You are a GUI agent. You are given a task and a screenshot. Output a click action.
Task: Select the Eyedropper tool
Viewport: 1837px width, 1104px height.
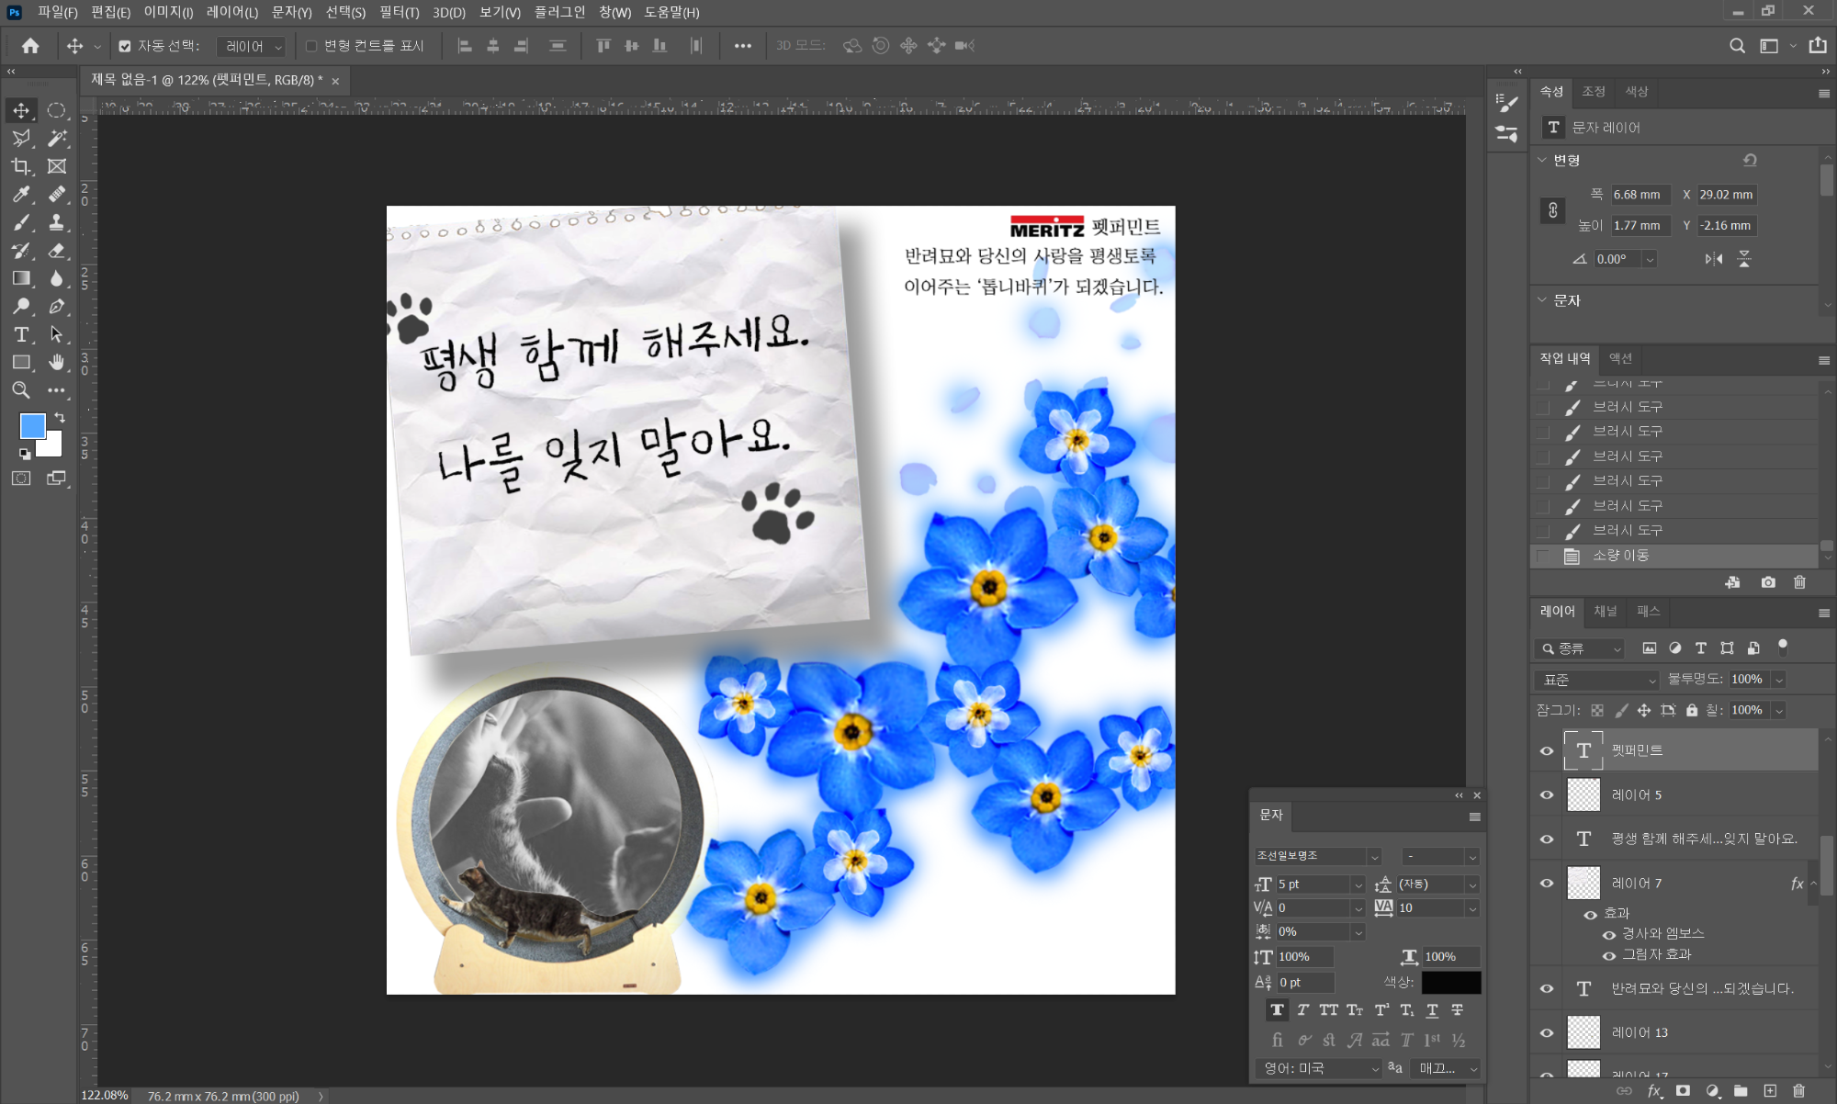pos(21,194)
